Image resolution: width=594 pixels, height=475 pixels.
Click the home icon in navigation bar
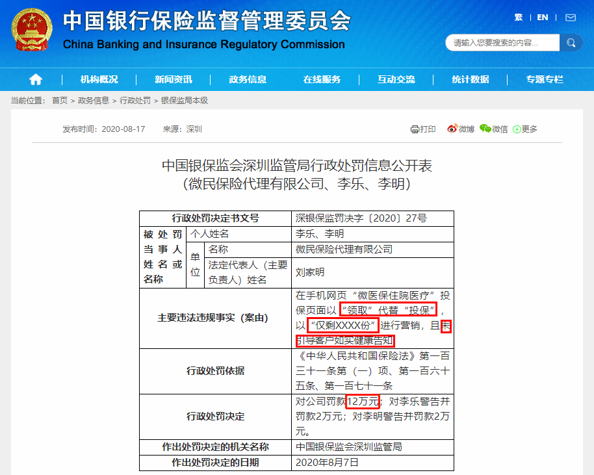click(x=36, y=79)
